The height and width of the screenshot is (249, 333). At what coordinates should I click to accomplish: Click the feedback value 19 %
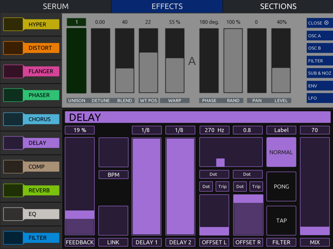click(80, 130)
